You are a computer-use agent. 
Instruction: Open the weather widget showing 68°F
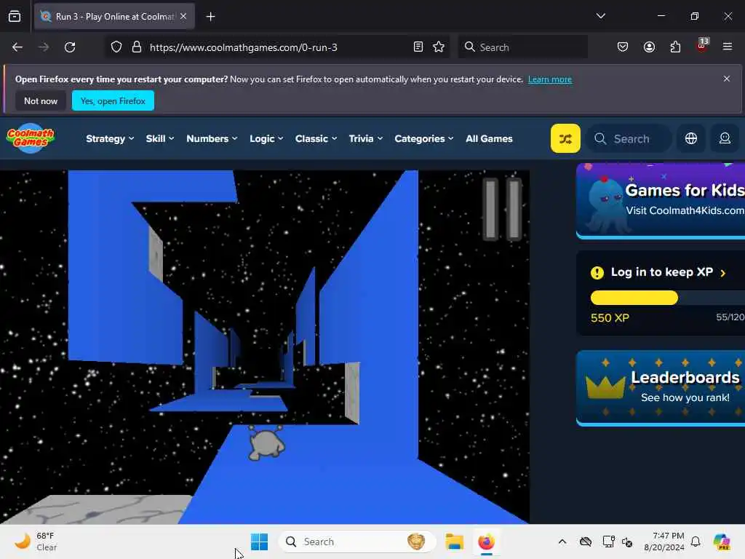(x=36, y=542)
